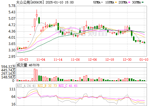
Task: Click the magenta 20PMA legend color marker
Action: pos(129,2)
